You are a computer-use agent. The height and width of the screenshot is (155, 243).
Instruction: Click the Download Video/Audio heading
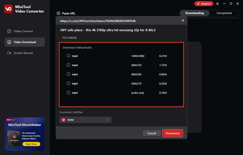[x=77, y=47]
